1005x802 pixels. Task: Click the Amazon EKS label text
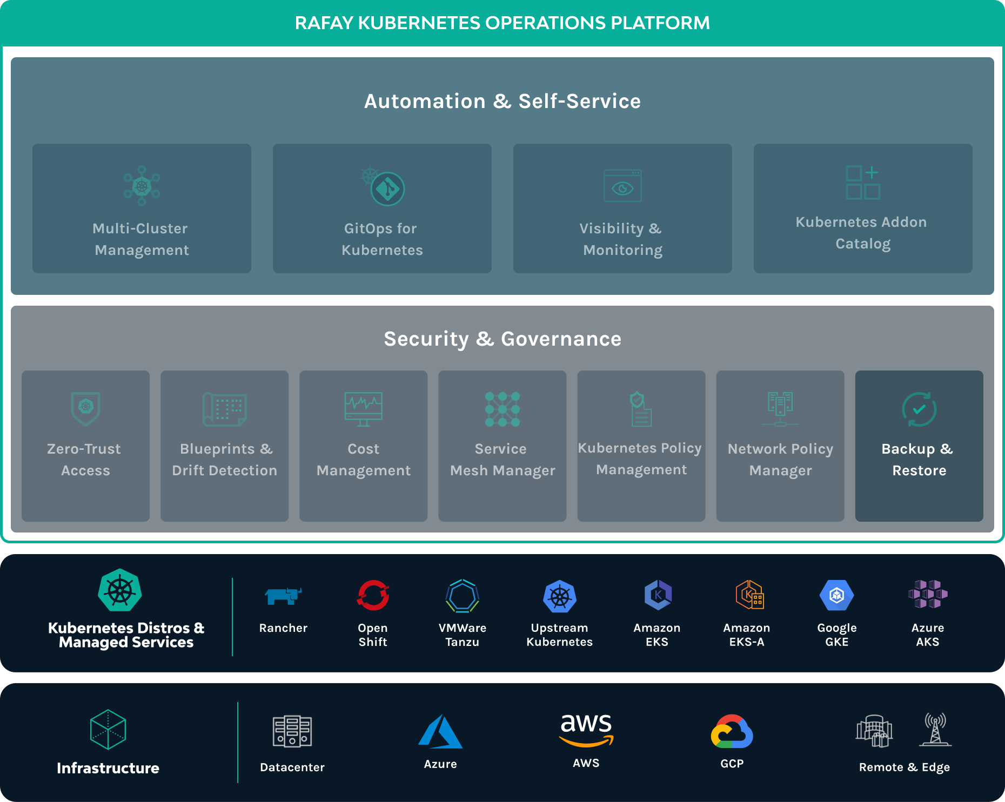657,635
